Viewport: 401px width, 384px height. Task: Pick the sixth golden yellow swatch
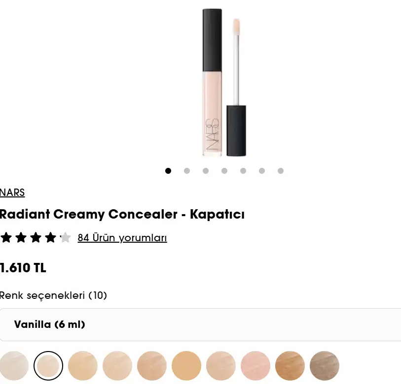[186, 366]
